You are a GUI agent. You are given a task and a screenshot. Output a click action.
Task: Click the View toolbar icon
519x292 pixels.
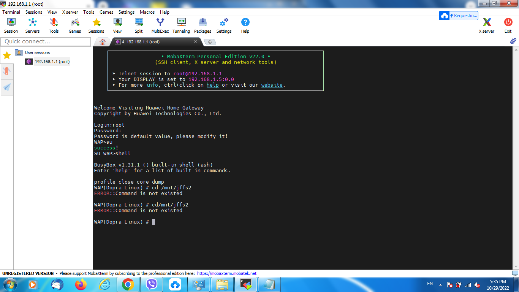click(x=117, y=25)
